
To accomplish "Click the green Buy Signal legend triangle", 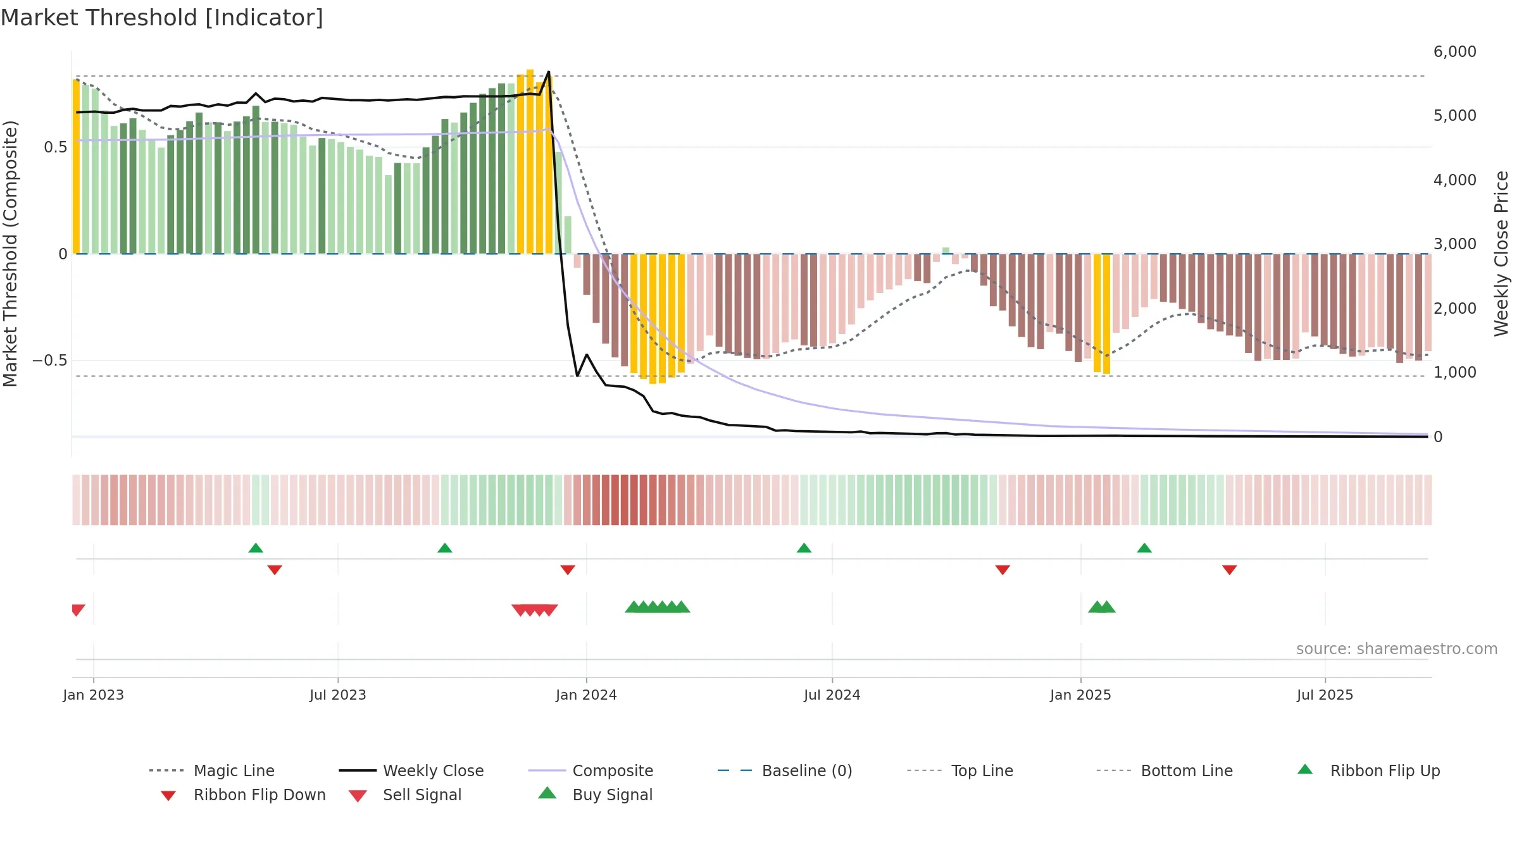I will (x=547, y=793).
